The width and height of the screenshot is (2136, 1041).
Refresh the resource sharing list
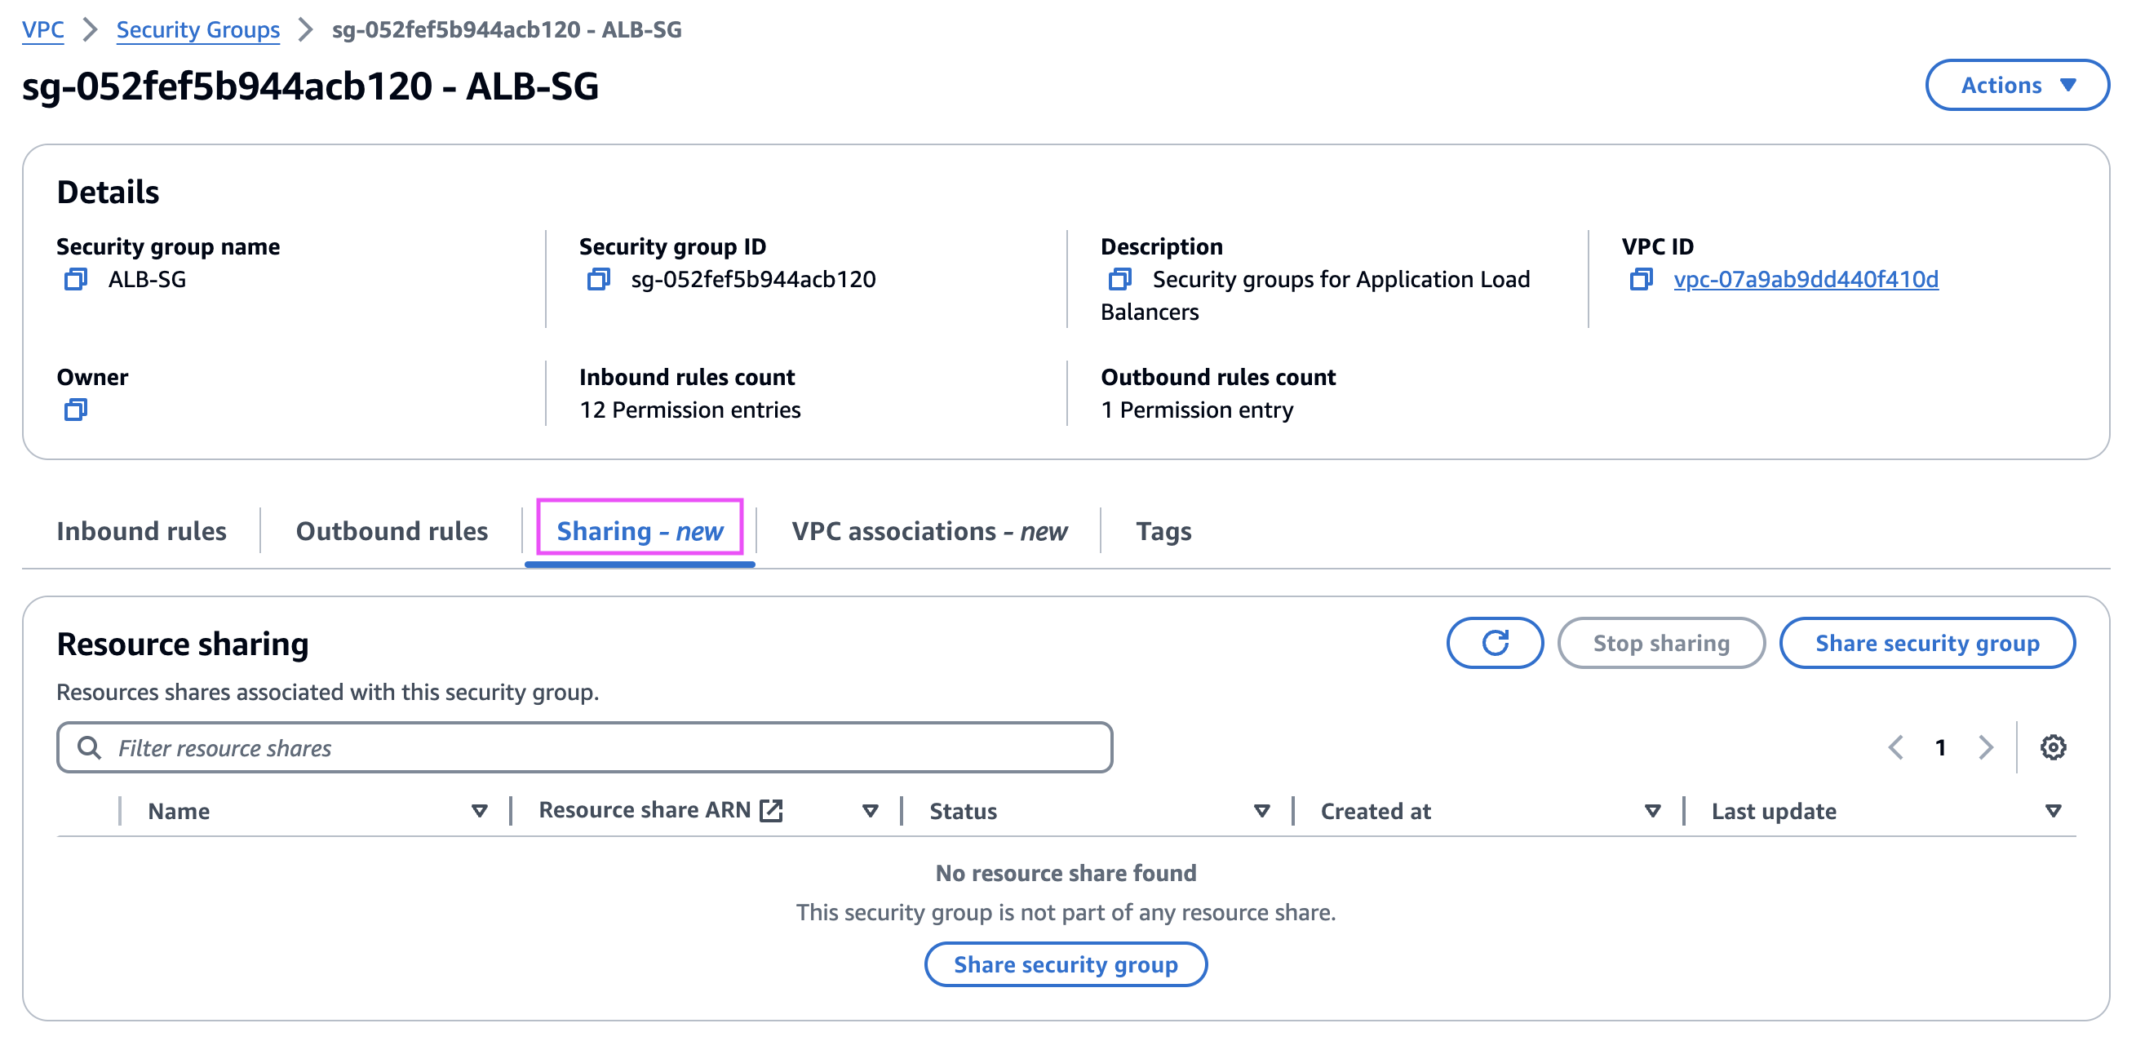pyautogui.click(x=1494, y=642)
